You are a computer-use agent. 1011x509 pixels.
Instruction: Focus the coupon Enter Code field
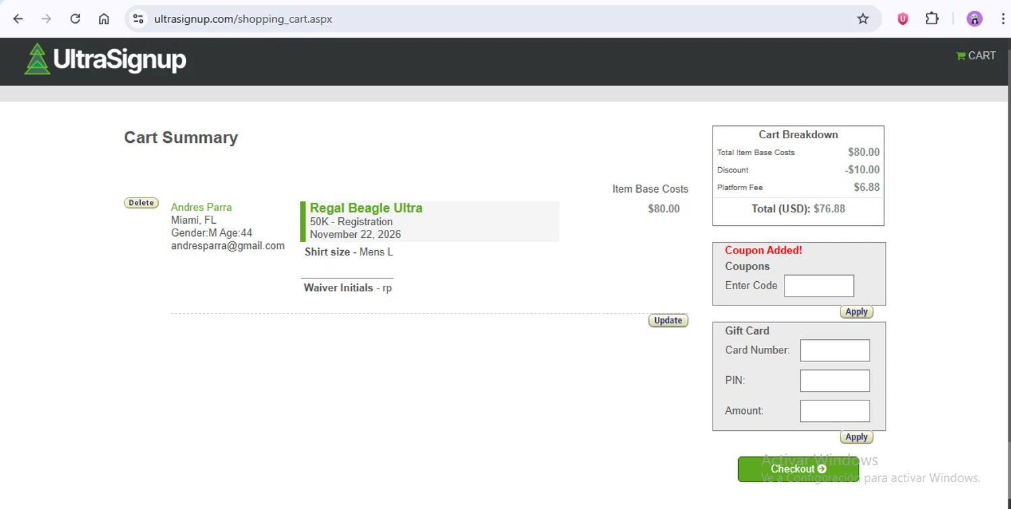click(x=819, y=286)
